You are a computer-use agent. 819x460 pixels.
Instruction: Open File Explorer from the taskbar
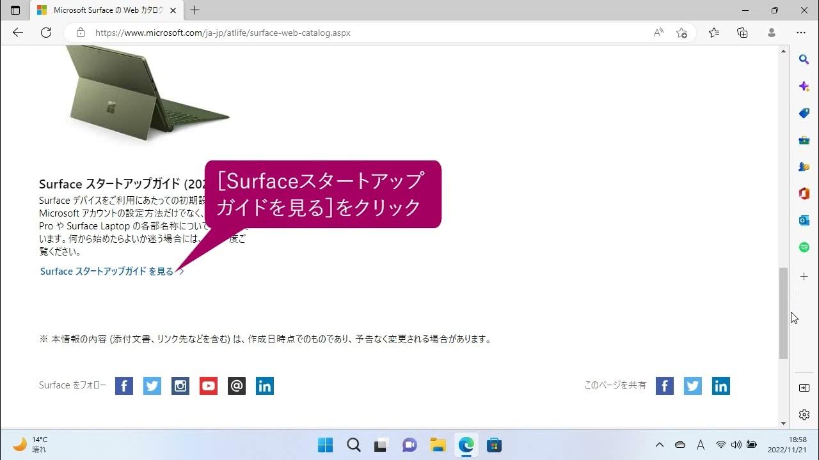[438, 445]
